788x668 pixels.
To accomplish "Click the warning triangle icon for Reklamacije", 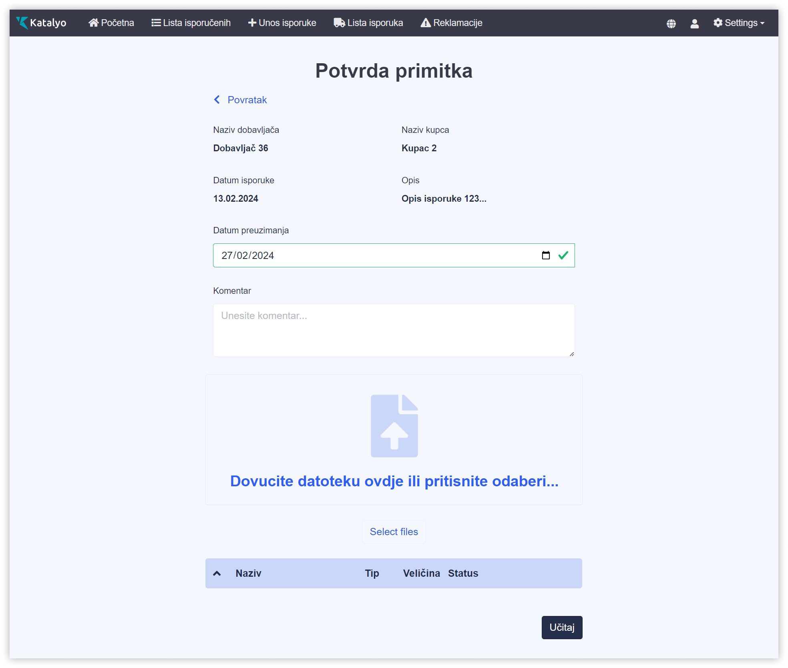I will pyautogui.click(x=426, y=23).
